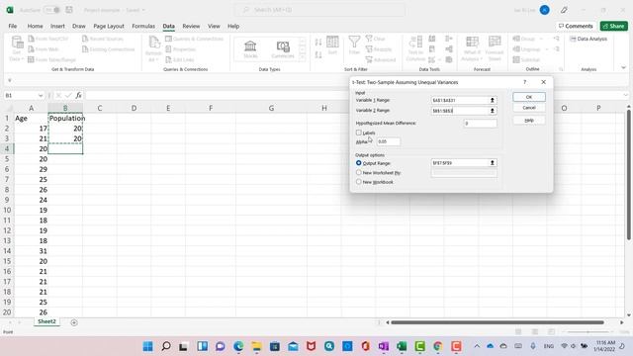Choose the New Worksheet Ply option
This screenshot has width=633, height=356.
click(358, 172)
